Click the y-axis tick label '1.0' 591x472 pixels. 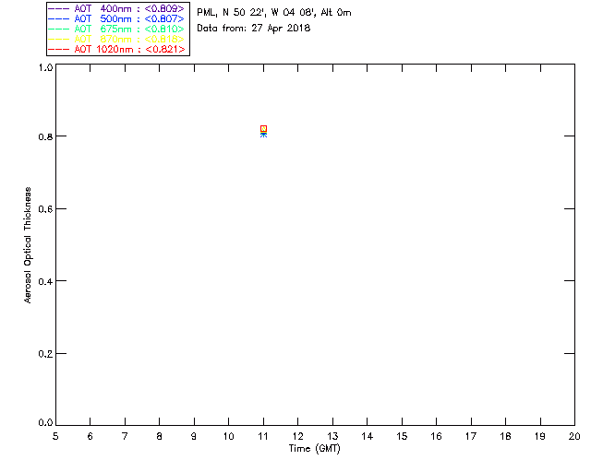[x=45, y=67]
